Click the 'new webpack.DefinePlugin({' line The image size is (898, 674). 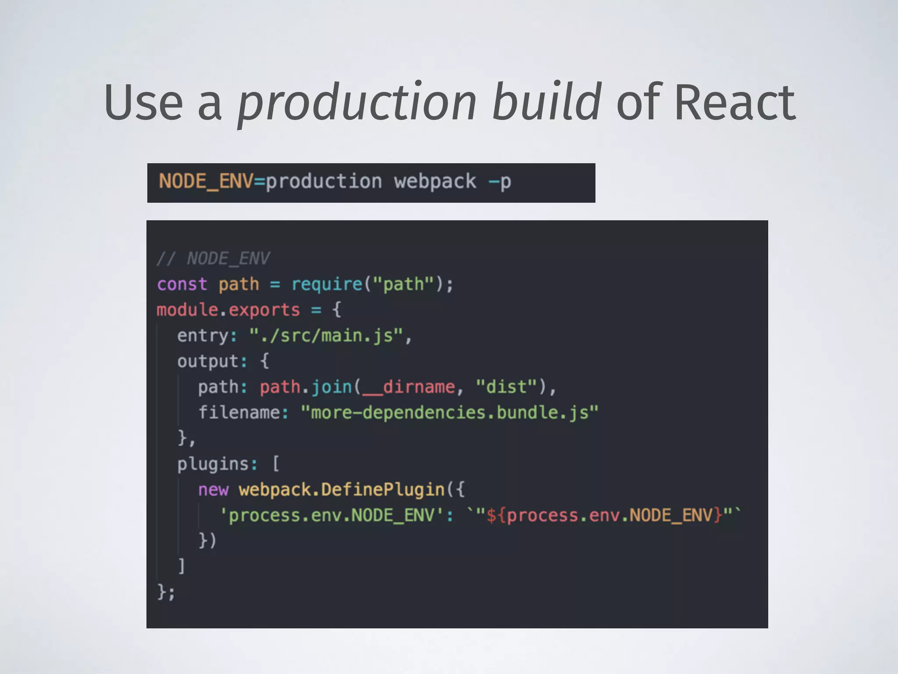pos(331,489)
